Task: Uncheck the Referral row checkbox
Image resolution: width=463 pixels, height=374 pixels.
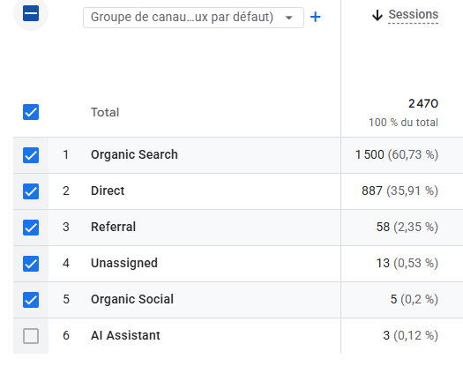Action: point(31,228)
